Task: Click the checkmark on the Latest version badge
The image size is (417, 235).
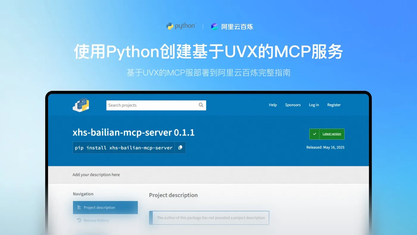Action: tap(314, 134)
